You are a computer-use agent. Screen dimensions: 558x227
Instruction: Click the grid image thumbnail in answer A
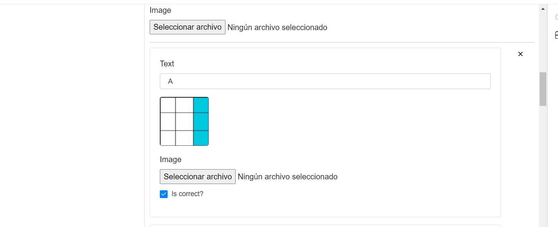point(184,121)
